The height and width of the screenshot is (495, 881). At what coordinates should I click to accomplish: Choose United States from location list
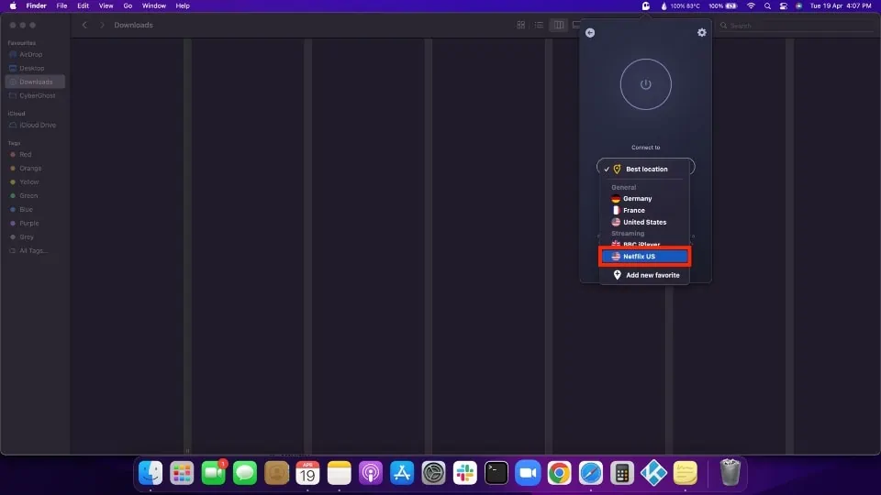pos(644,222)
